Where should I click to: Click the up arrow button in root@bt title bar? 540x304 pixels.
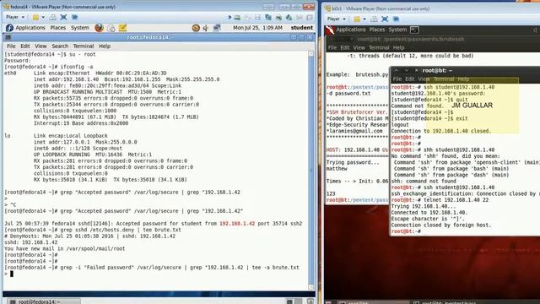396,70
